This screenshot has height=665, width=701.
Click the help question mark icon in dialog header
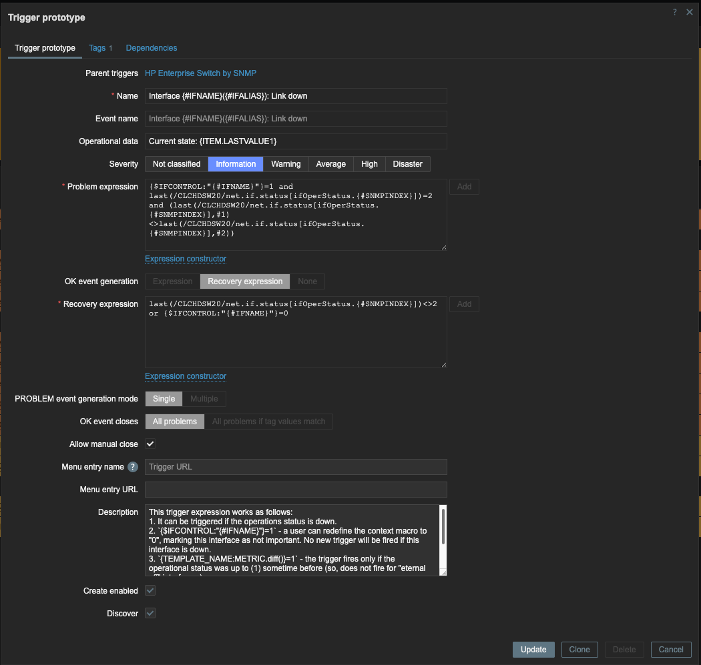pyautogui.click(x=674, y=12)
